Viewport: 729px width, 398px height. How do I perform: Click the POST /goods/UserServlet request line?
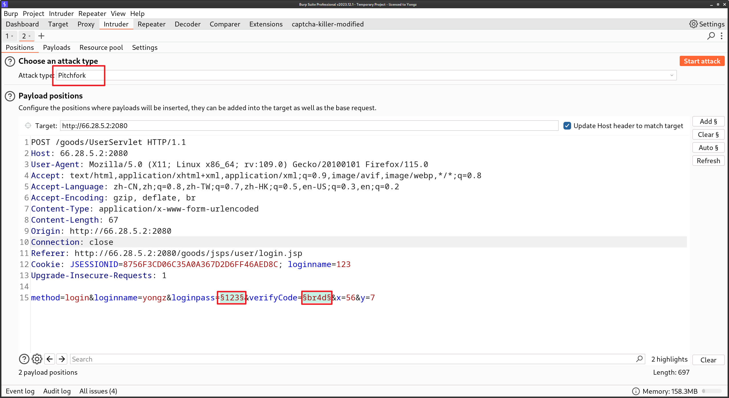pos(108,142)
